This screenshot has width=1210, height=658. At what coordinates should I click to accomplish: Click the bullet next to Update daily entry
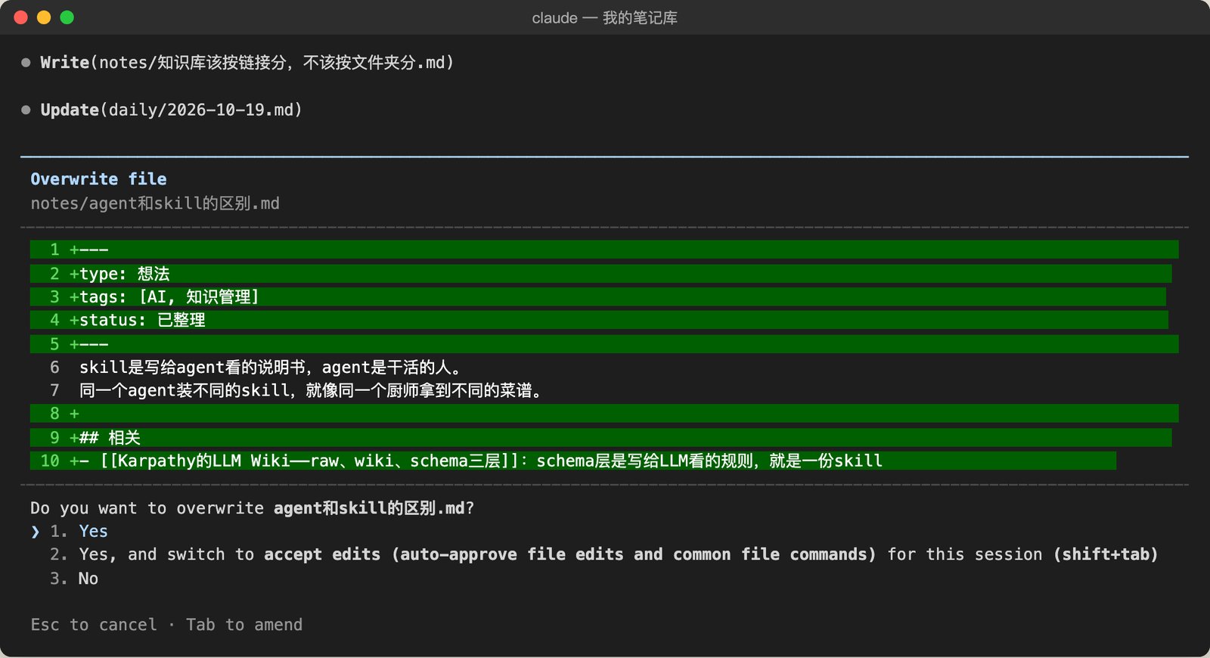coord(26,110)
